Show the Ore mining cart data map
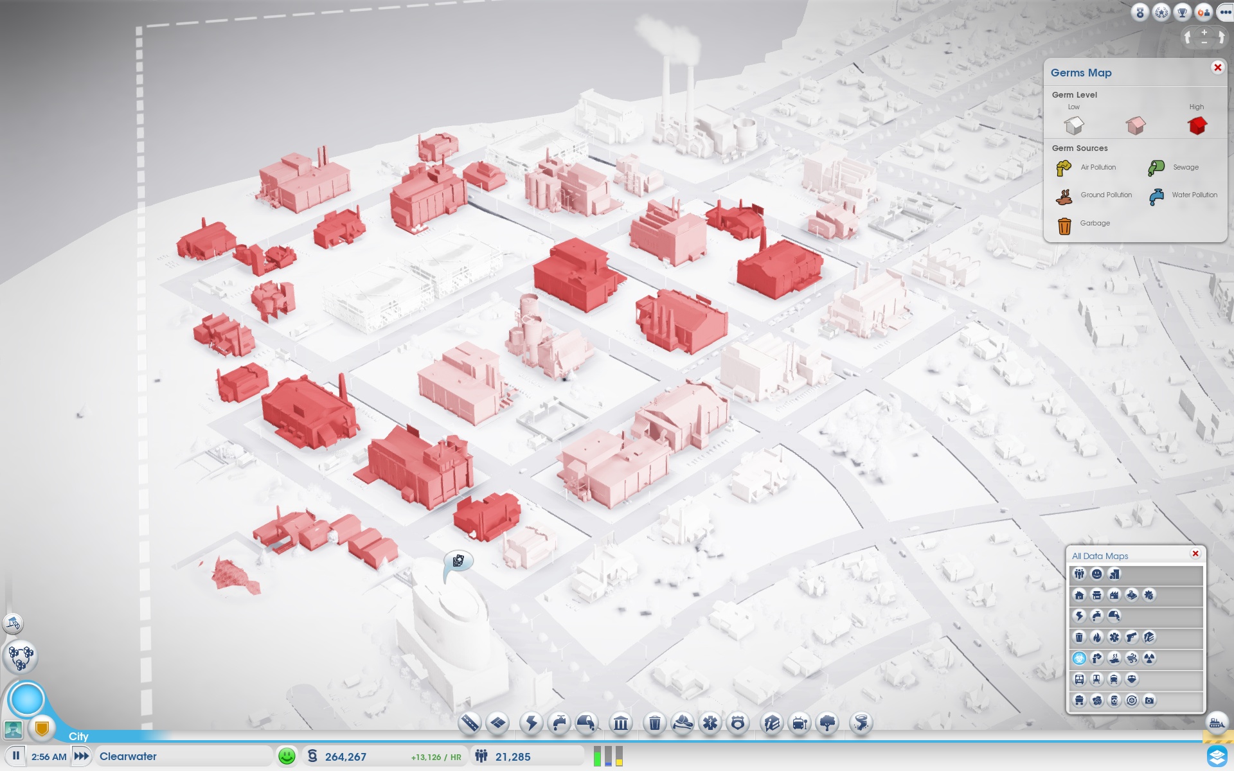This screenshot has height=771, width=1234. 1079,700
